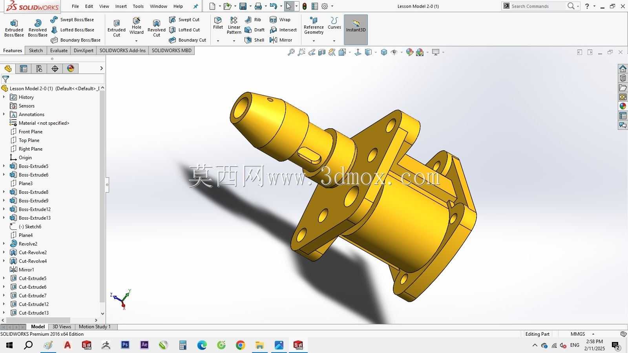Open the File menu
Viewport: 628px width, 353px height.
(x=75, y=6)
